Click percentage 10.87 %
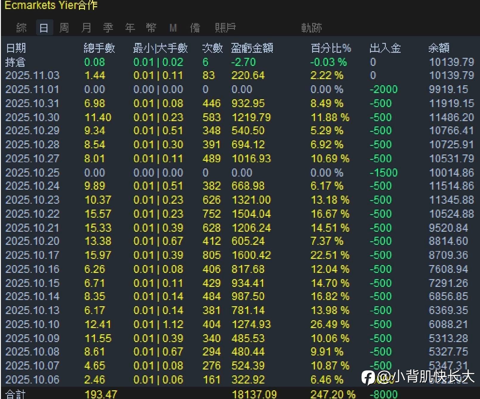Viewport: 480px width, 399px height. point(330,366)
